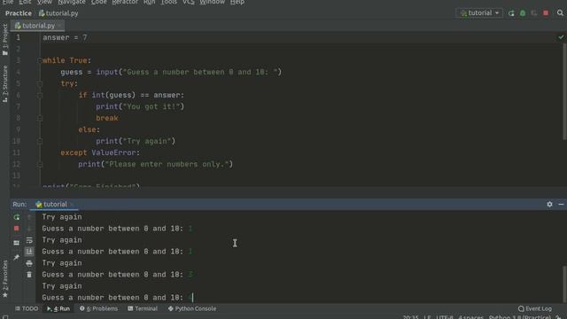Viewport: 567px width, 319px height.
Task: Restore layout icon in Run panel
Action: point(16,243)
